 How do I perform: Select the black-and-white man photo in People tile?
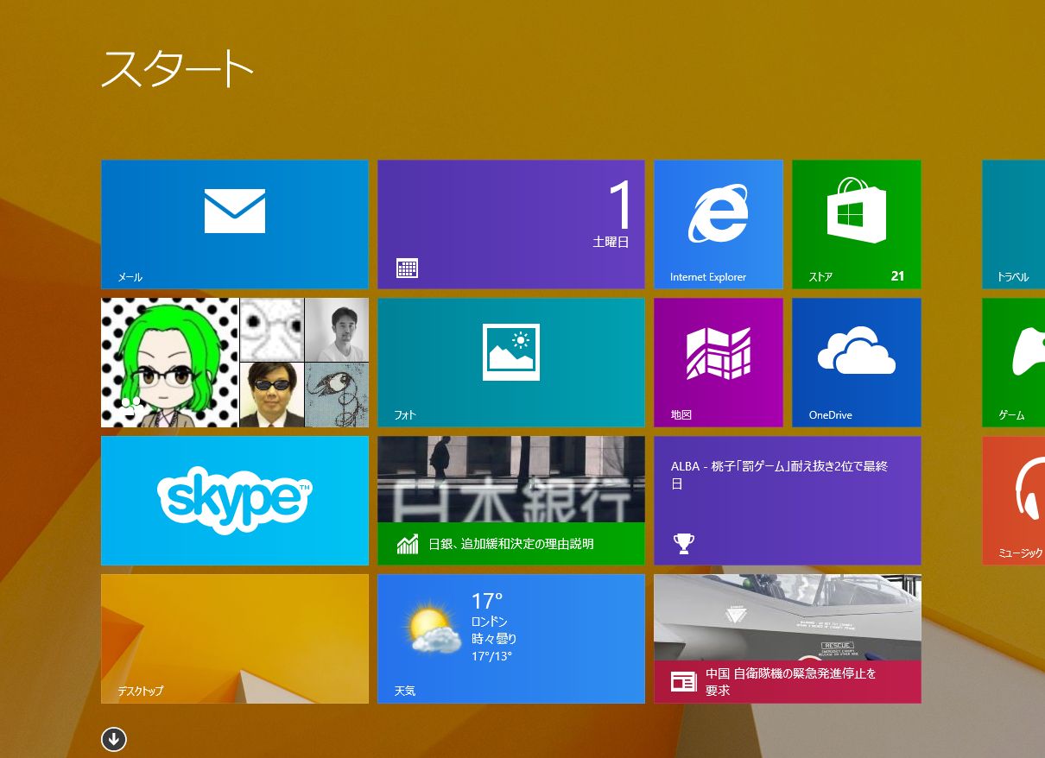[337, 329]
